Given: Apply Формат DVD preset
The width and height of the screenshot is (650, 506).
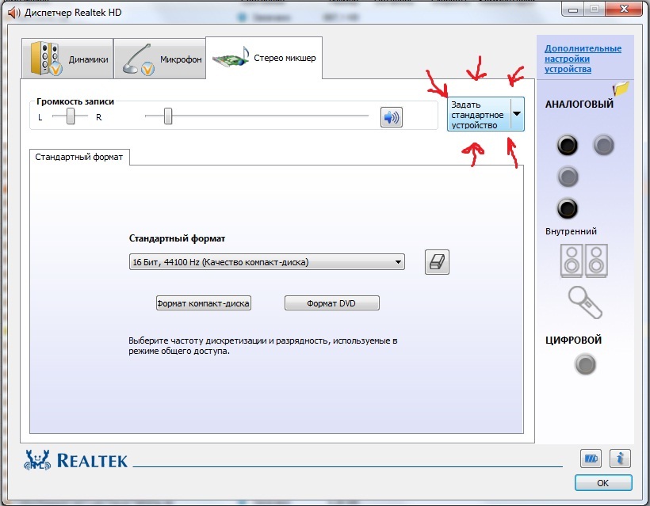Looking at the screenshot, I should (x=331, y=303).
